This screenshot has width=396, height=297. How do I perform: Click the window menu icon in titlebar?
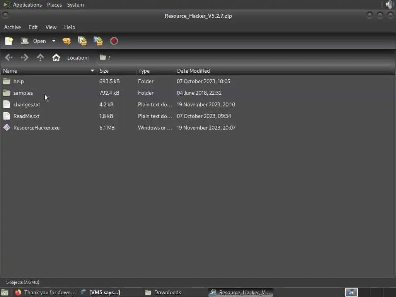(x=5, y=15)
